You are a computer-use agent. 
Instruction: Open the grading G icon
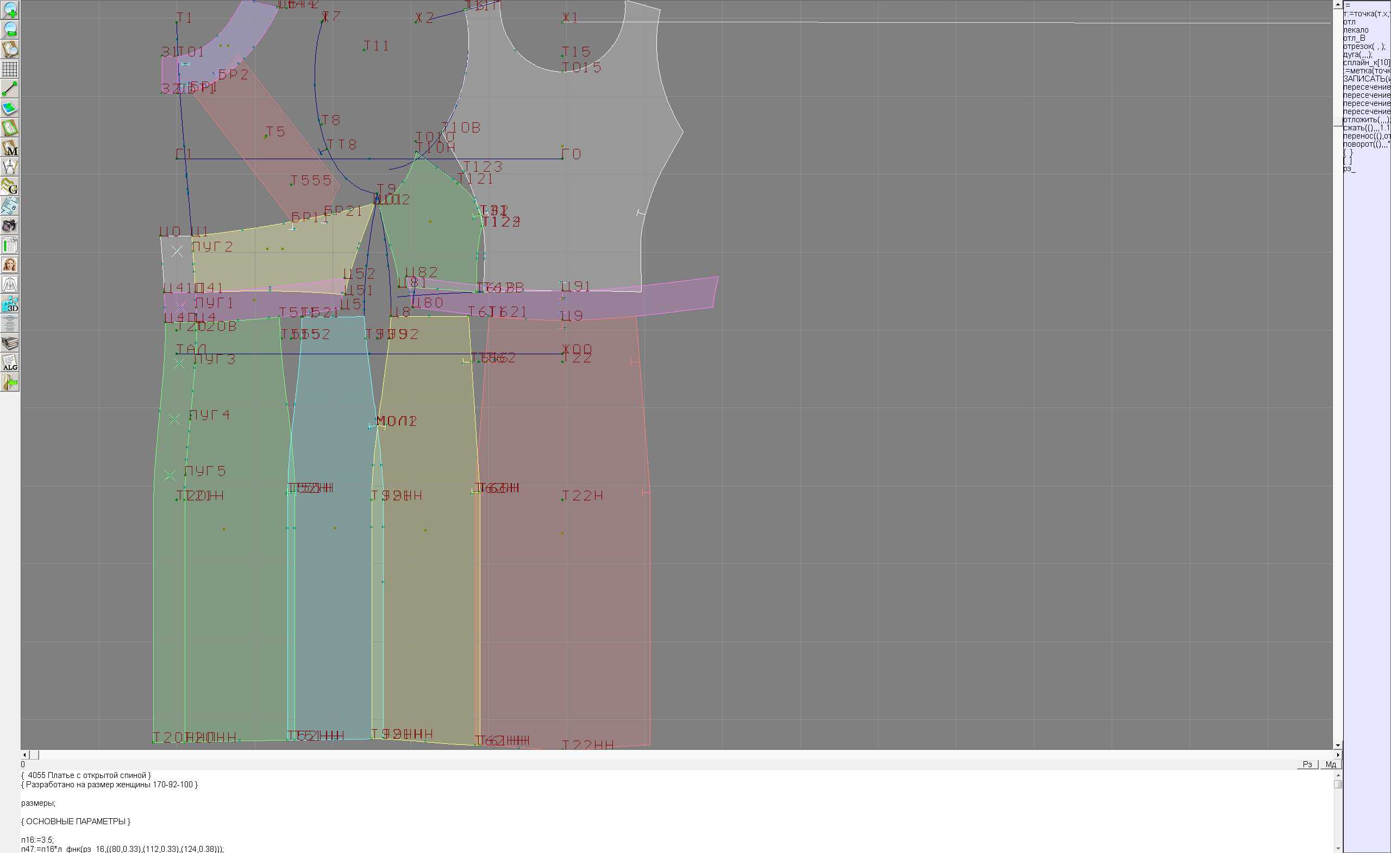pos(10,186)
